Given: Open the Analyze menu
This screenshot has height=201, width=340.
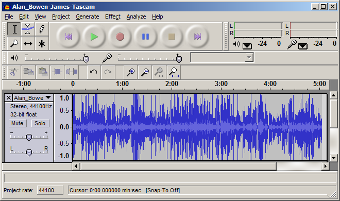Looking at the screenshot, I should tap(136, 16).
